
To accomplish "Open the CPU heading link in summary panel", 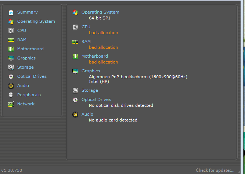I will tap(86, 27).
